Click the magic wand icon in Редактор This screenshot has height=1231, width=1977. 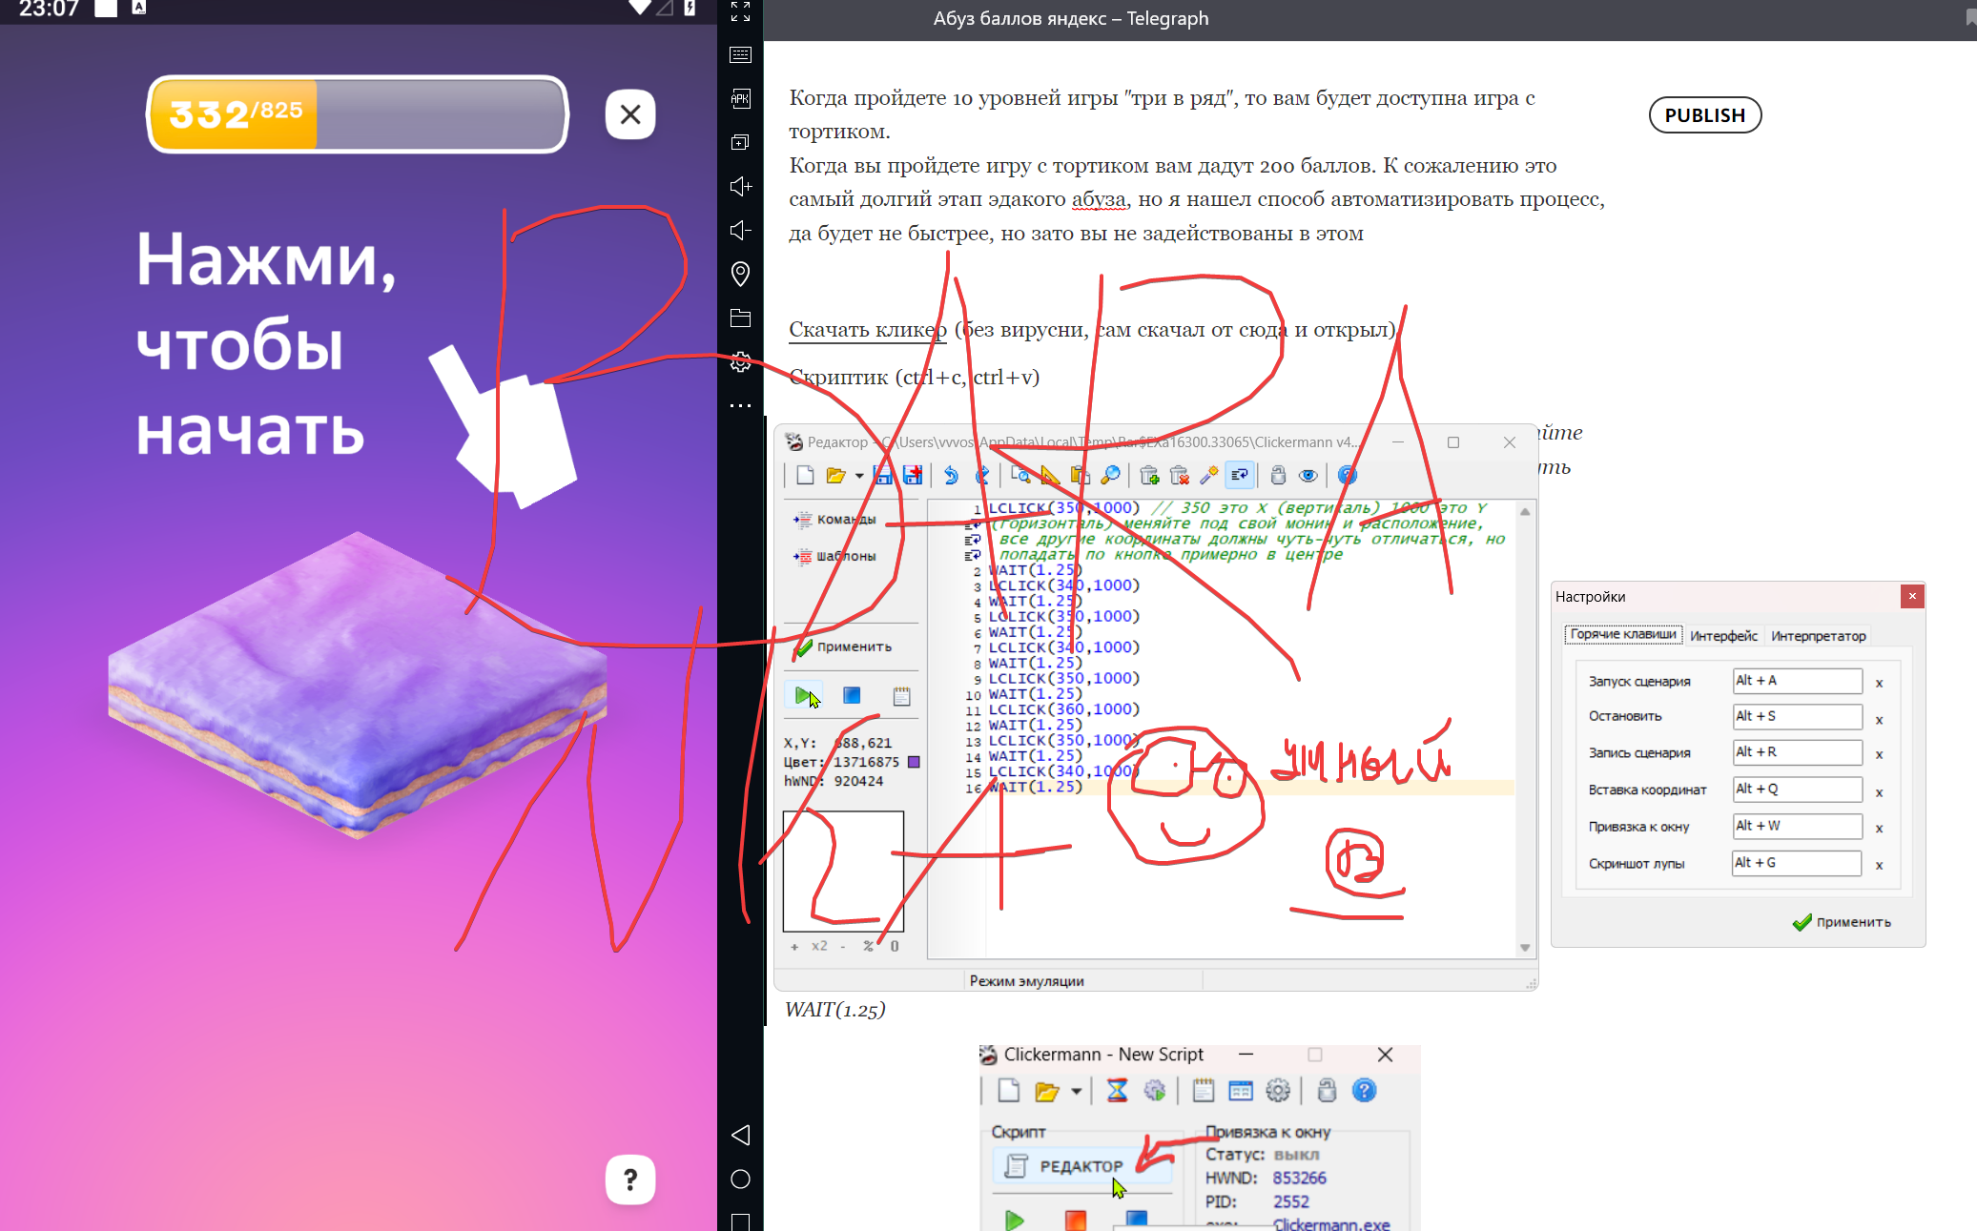[x=1209, y=475]
